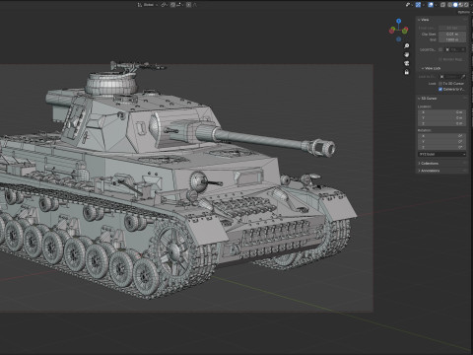Switch to solid shading
This screenshot has width=473, height=355.
(455, 5)
